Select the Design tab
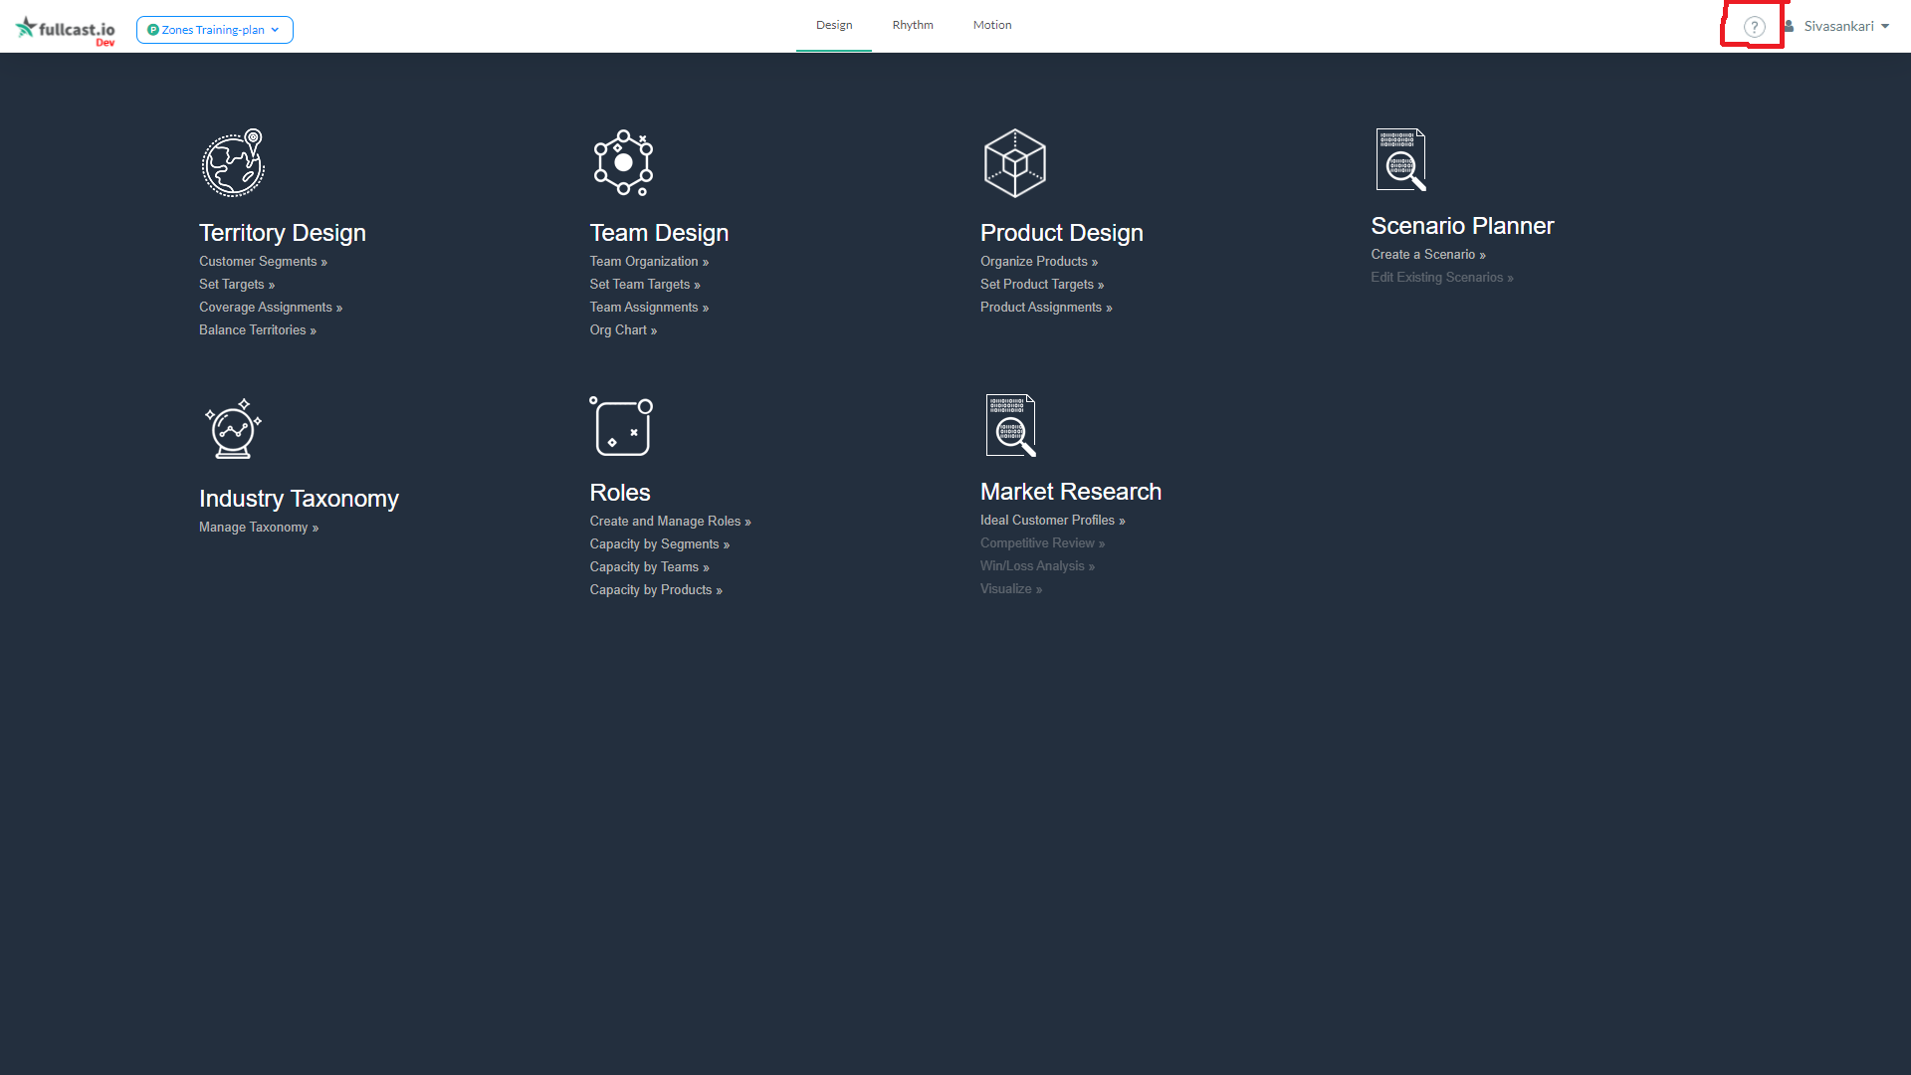Viewport: 1911px width, 1075px height. 833,25
